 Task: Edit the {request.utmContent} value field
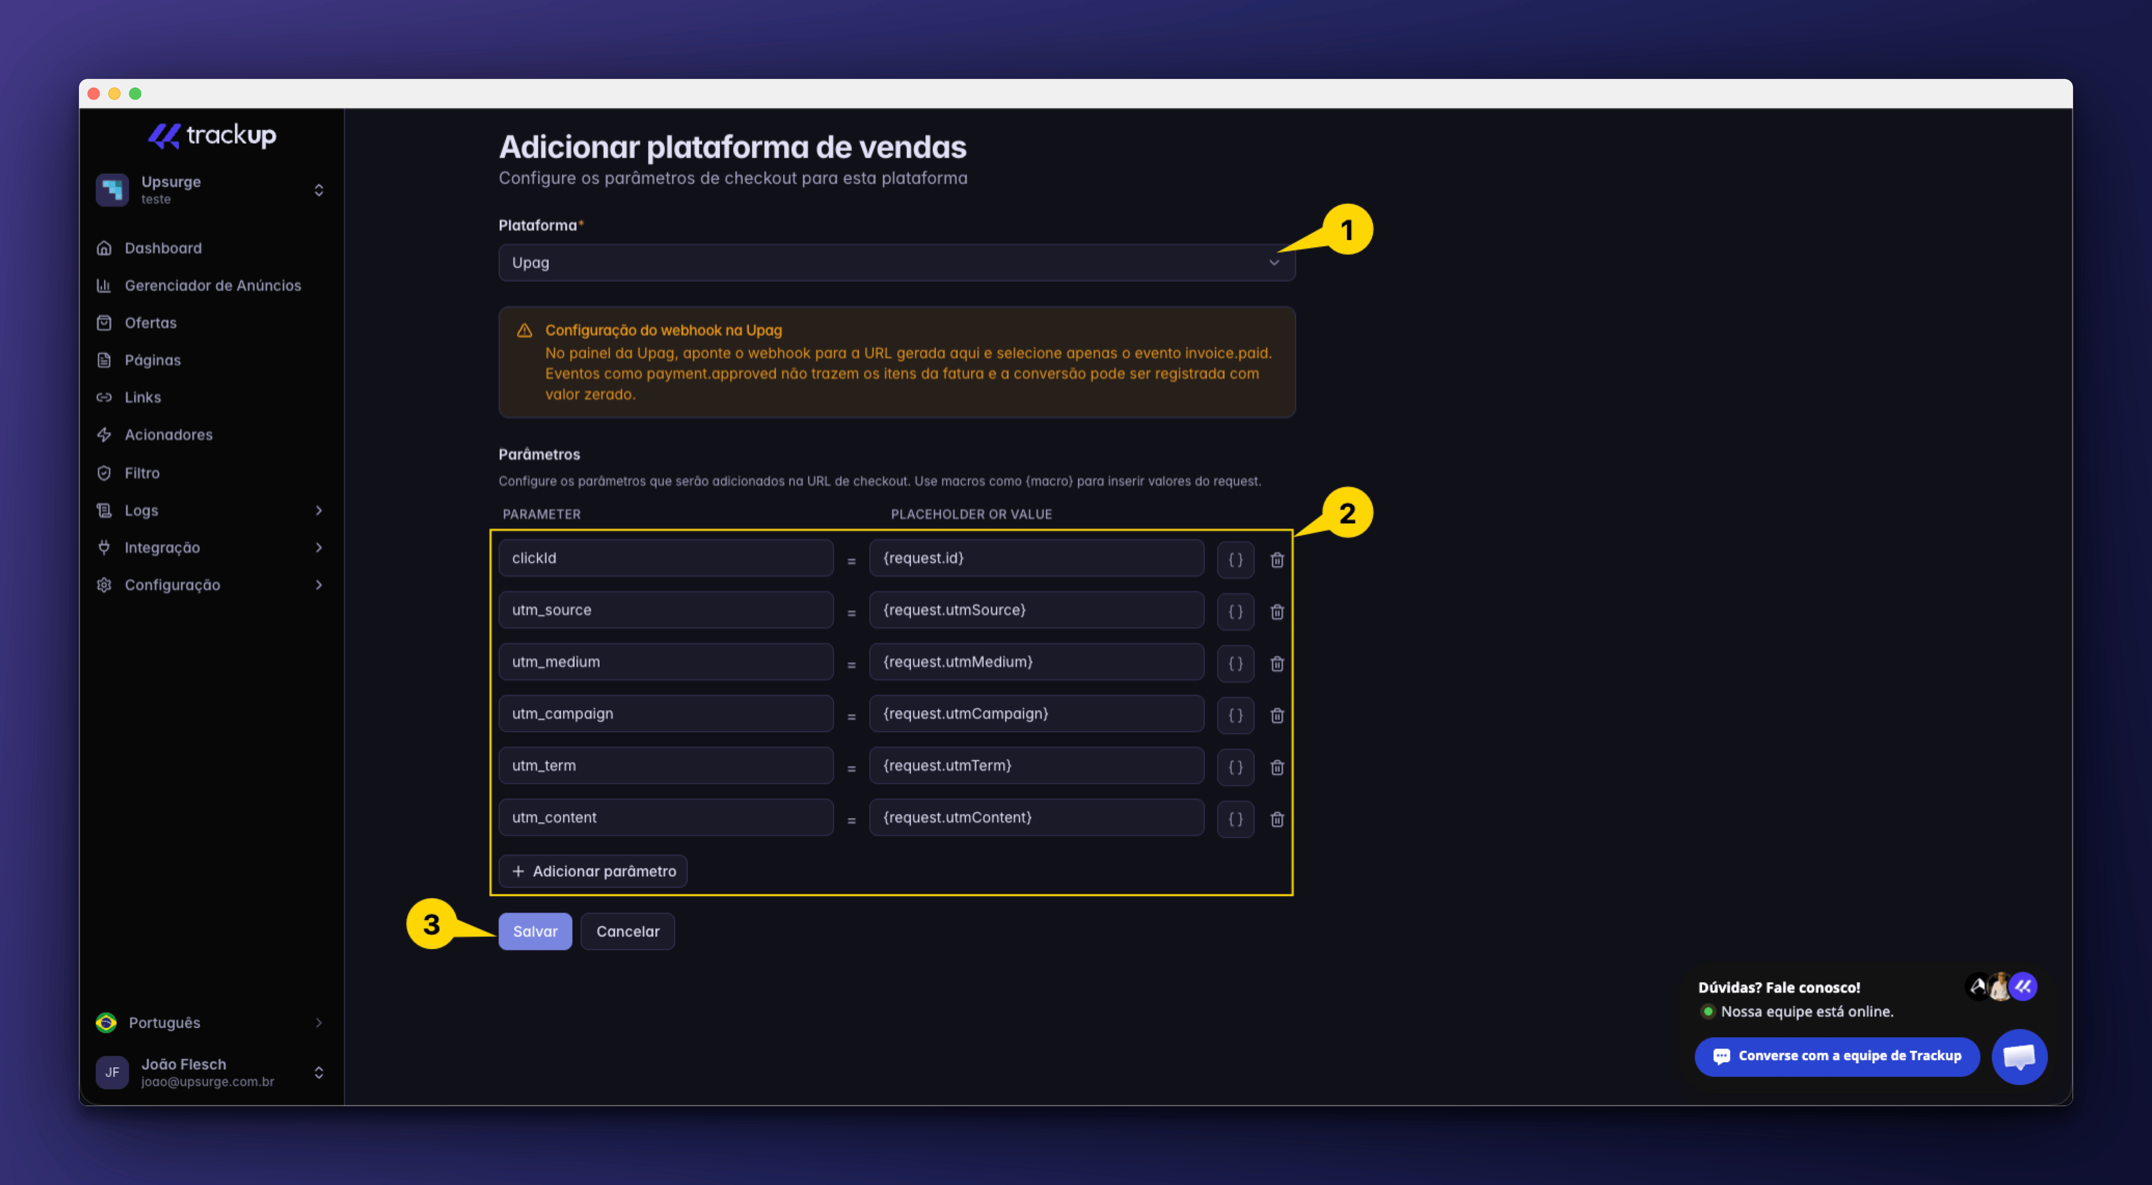1036,816
